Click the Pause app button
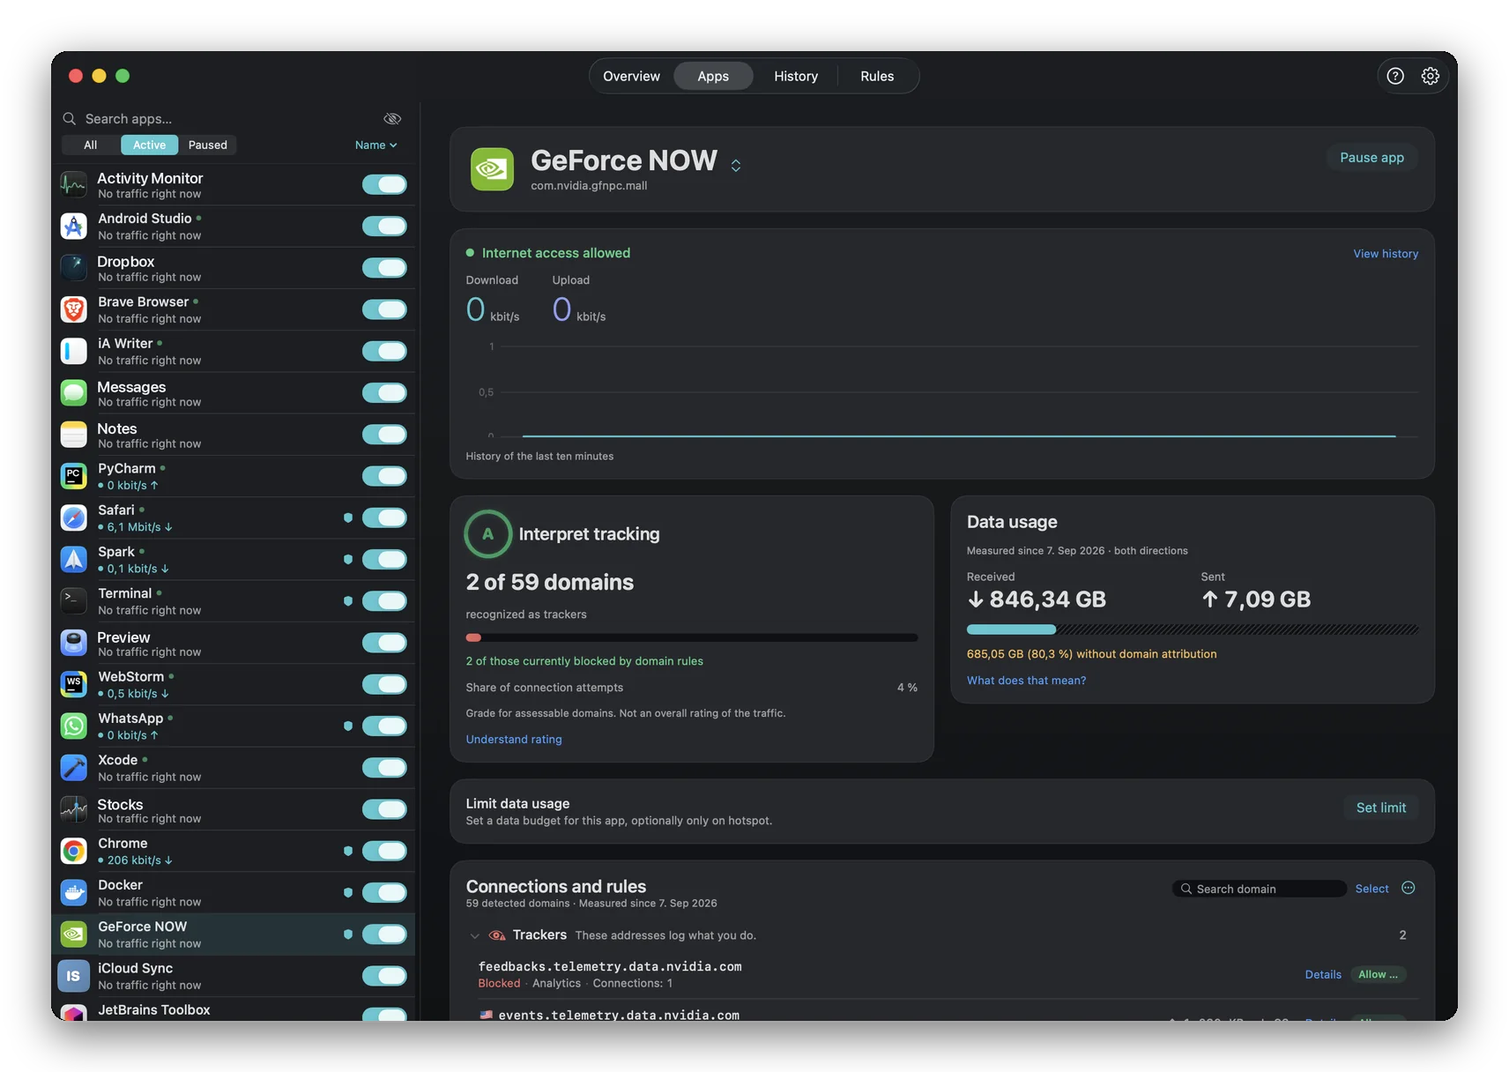Screen dimensions: 1509x1072 [1371, 157]
